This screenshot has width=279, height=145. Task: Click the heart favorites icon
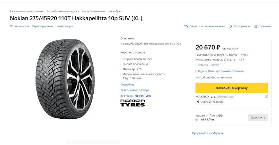[230, 26]
